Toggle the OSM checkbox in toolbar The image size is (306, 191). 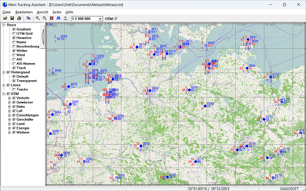click(x=117, y=19)
